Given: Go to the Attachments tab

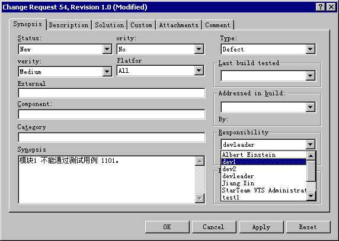Looking at the screenshot, I should pyautogui.click(x=179, y=25).
